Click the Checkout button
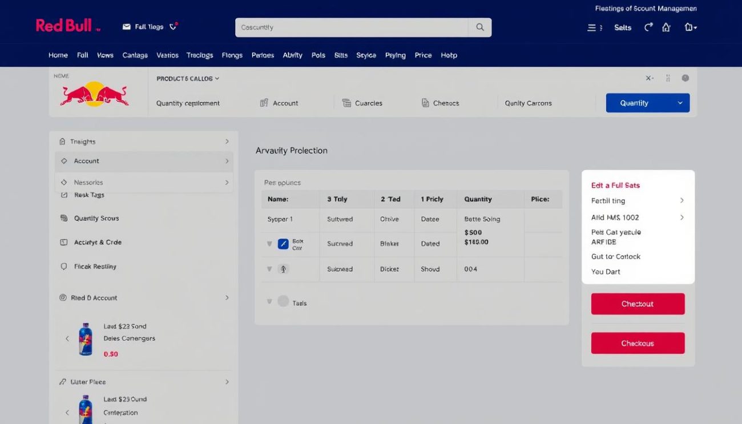The width and height of the screenshot is (742, 424). tap(638, 304)
